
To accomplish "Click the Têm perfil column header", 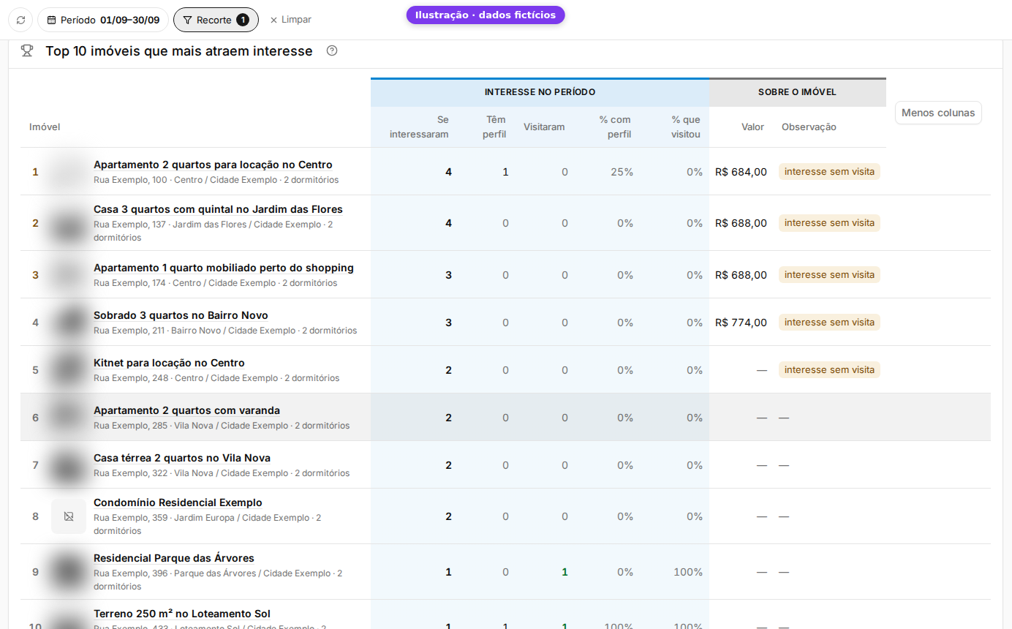I will click(x=494, y=127).
